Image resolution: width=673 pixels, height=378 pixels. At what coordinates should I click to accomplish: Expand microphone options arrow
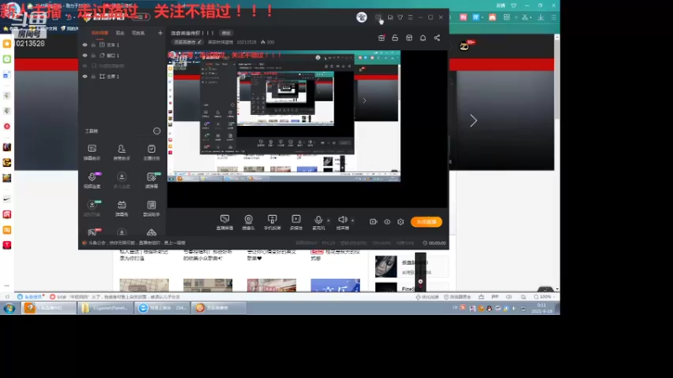pyautogui.click(x=328, y=220)
